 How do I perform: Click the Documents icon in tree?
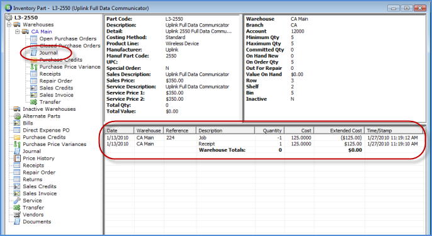(17, 222)
